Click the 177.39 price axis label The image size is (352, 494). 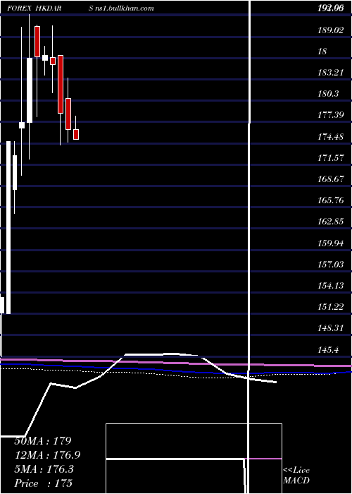coord(331,115)
